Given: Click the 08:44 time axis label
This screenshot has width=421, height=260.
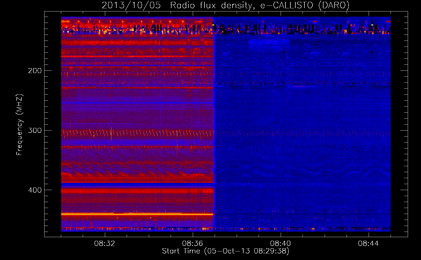Looking at the screenshot, I should (368, 243).
